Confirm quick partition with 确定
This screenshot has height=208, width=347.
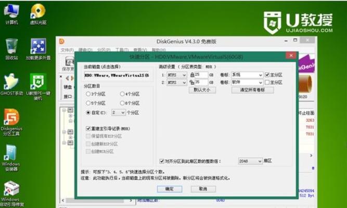coord(170,189)
